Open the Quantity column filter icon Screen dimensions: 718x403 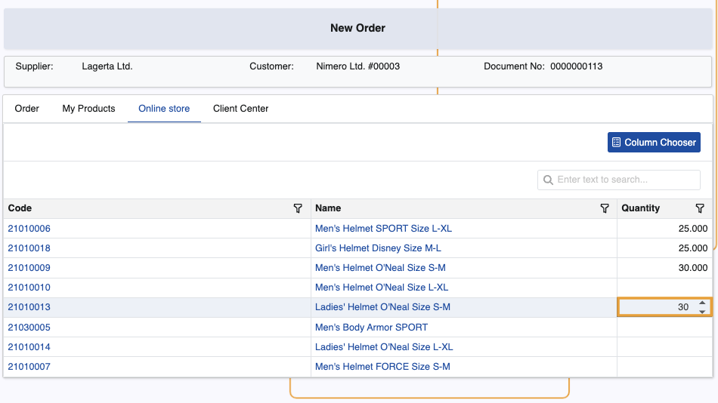click(x=700, y=208)
